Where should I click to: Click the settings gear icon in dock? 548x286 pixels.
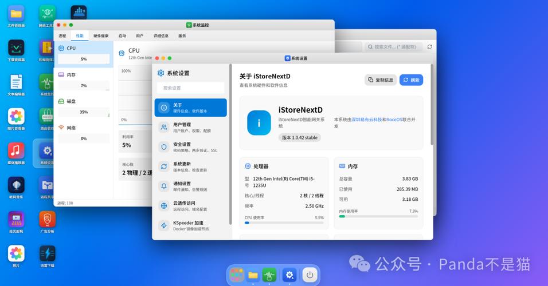point(289,275)
